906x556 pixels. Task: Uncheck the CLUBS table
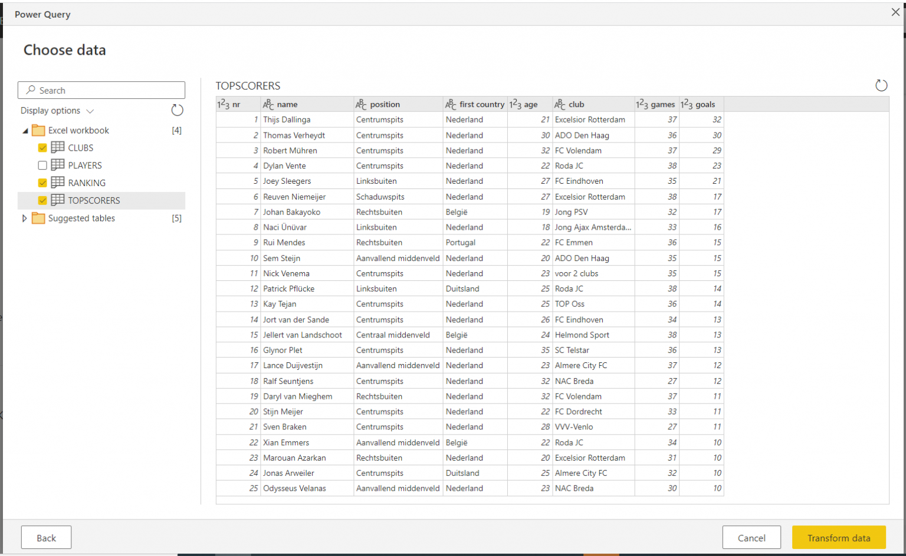[42, 148]
